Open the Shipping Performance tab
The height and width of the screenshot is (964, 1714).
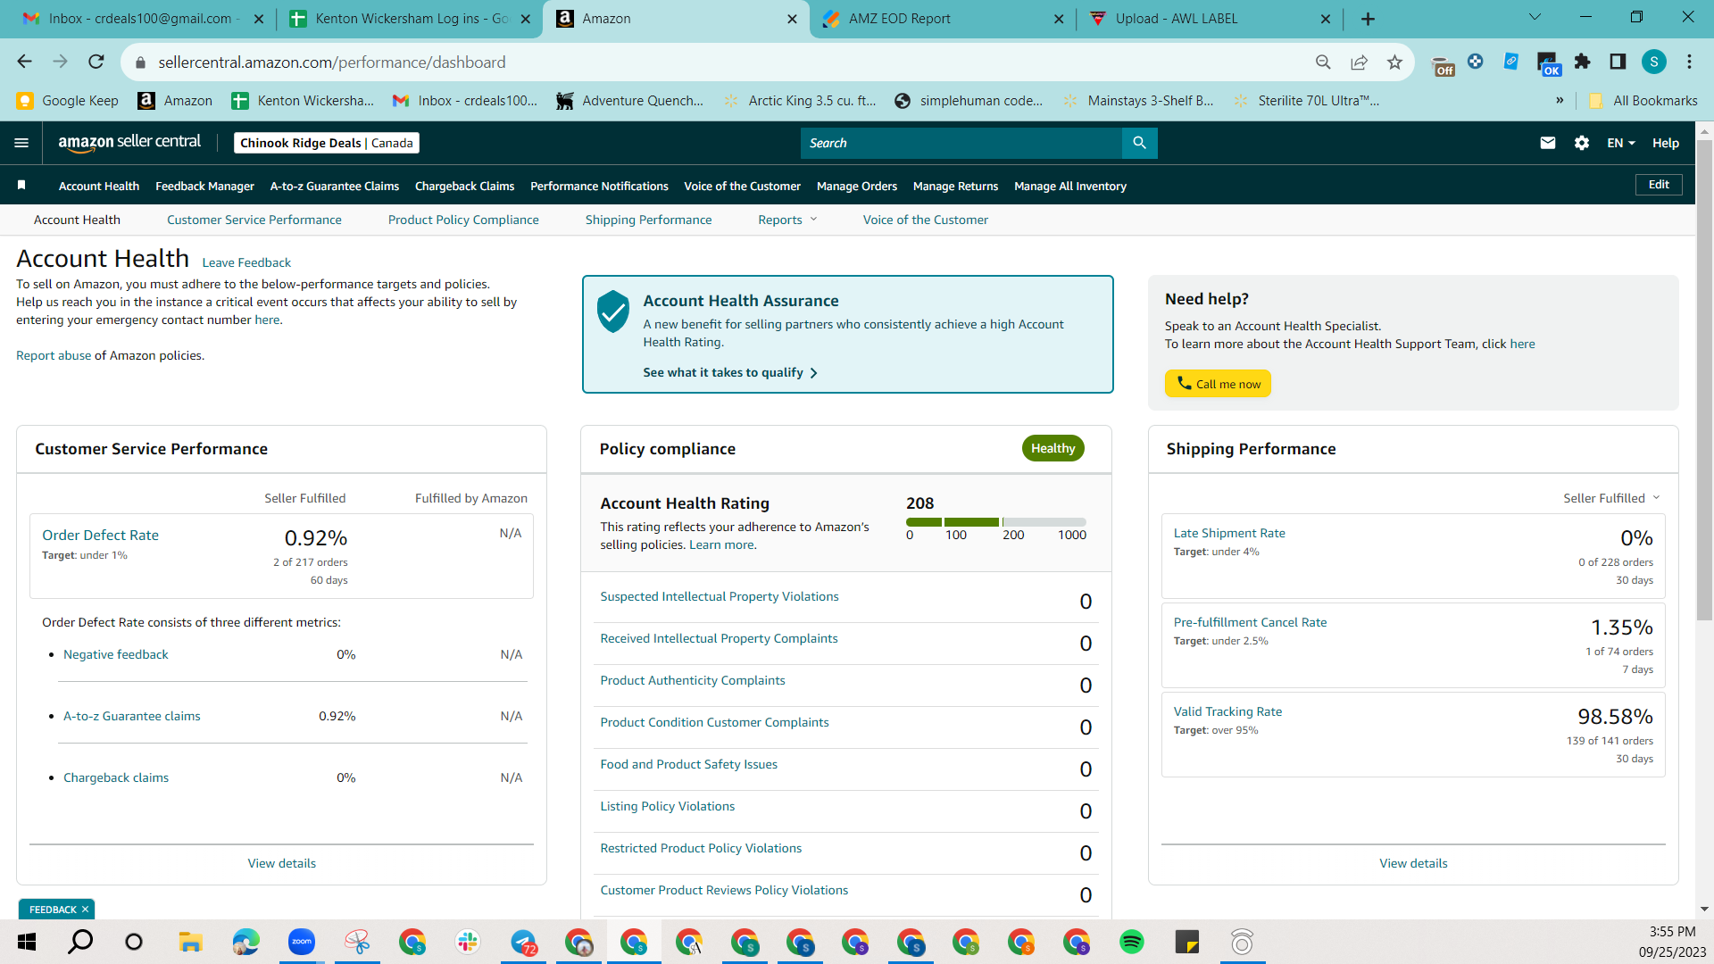649,220
